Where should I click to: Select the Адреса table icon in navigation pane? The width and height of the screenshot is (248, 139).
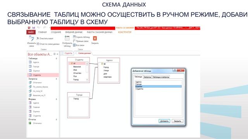click(30, 62)
